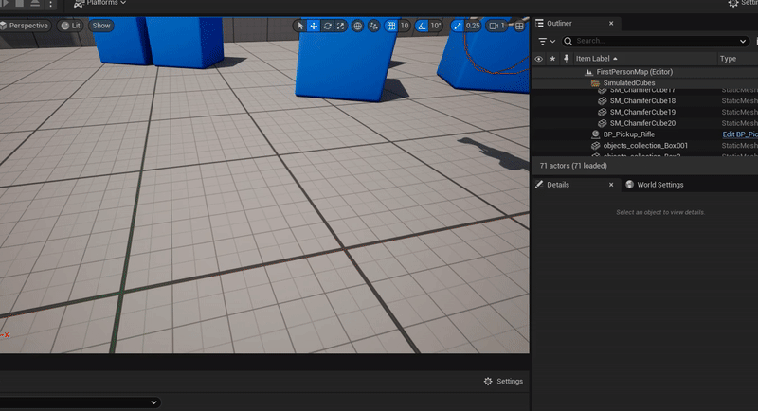Viewport: 758px width, 411px height.
Task: Click the eject button in play toolbar
Action: pos(35,3)
